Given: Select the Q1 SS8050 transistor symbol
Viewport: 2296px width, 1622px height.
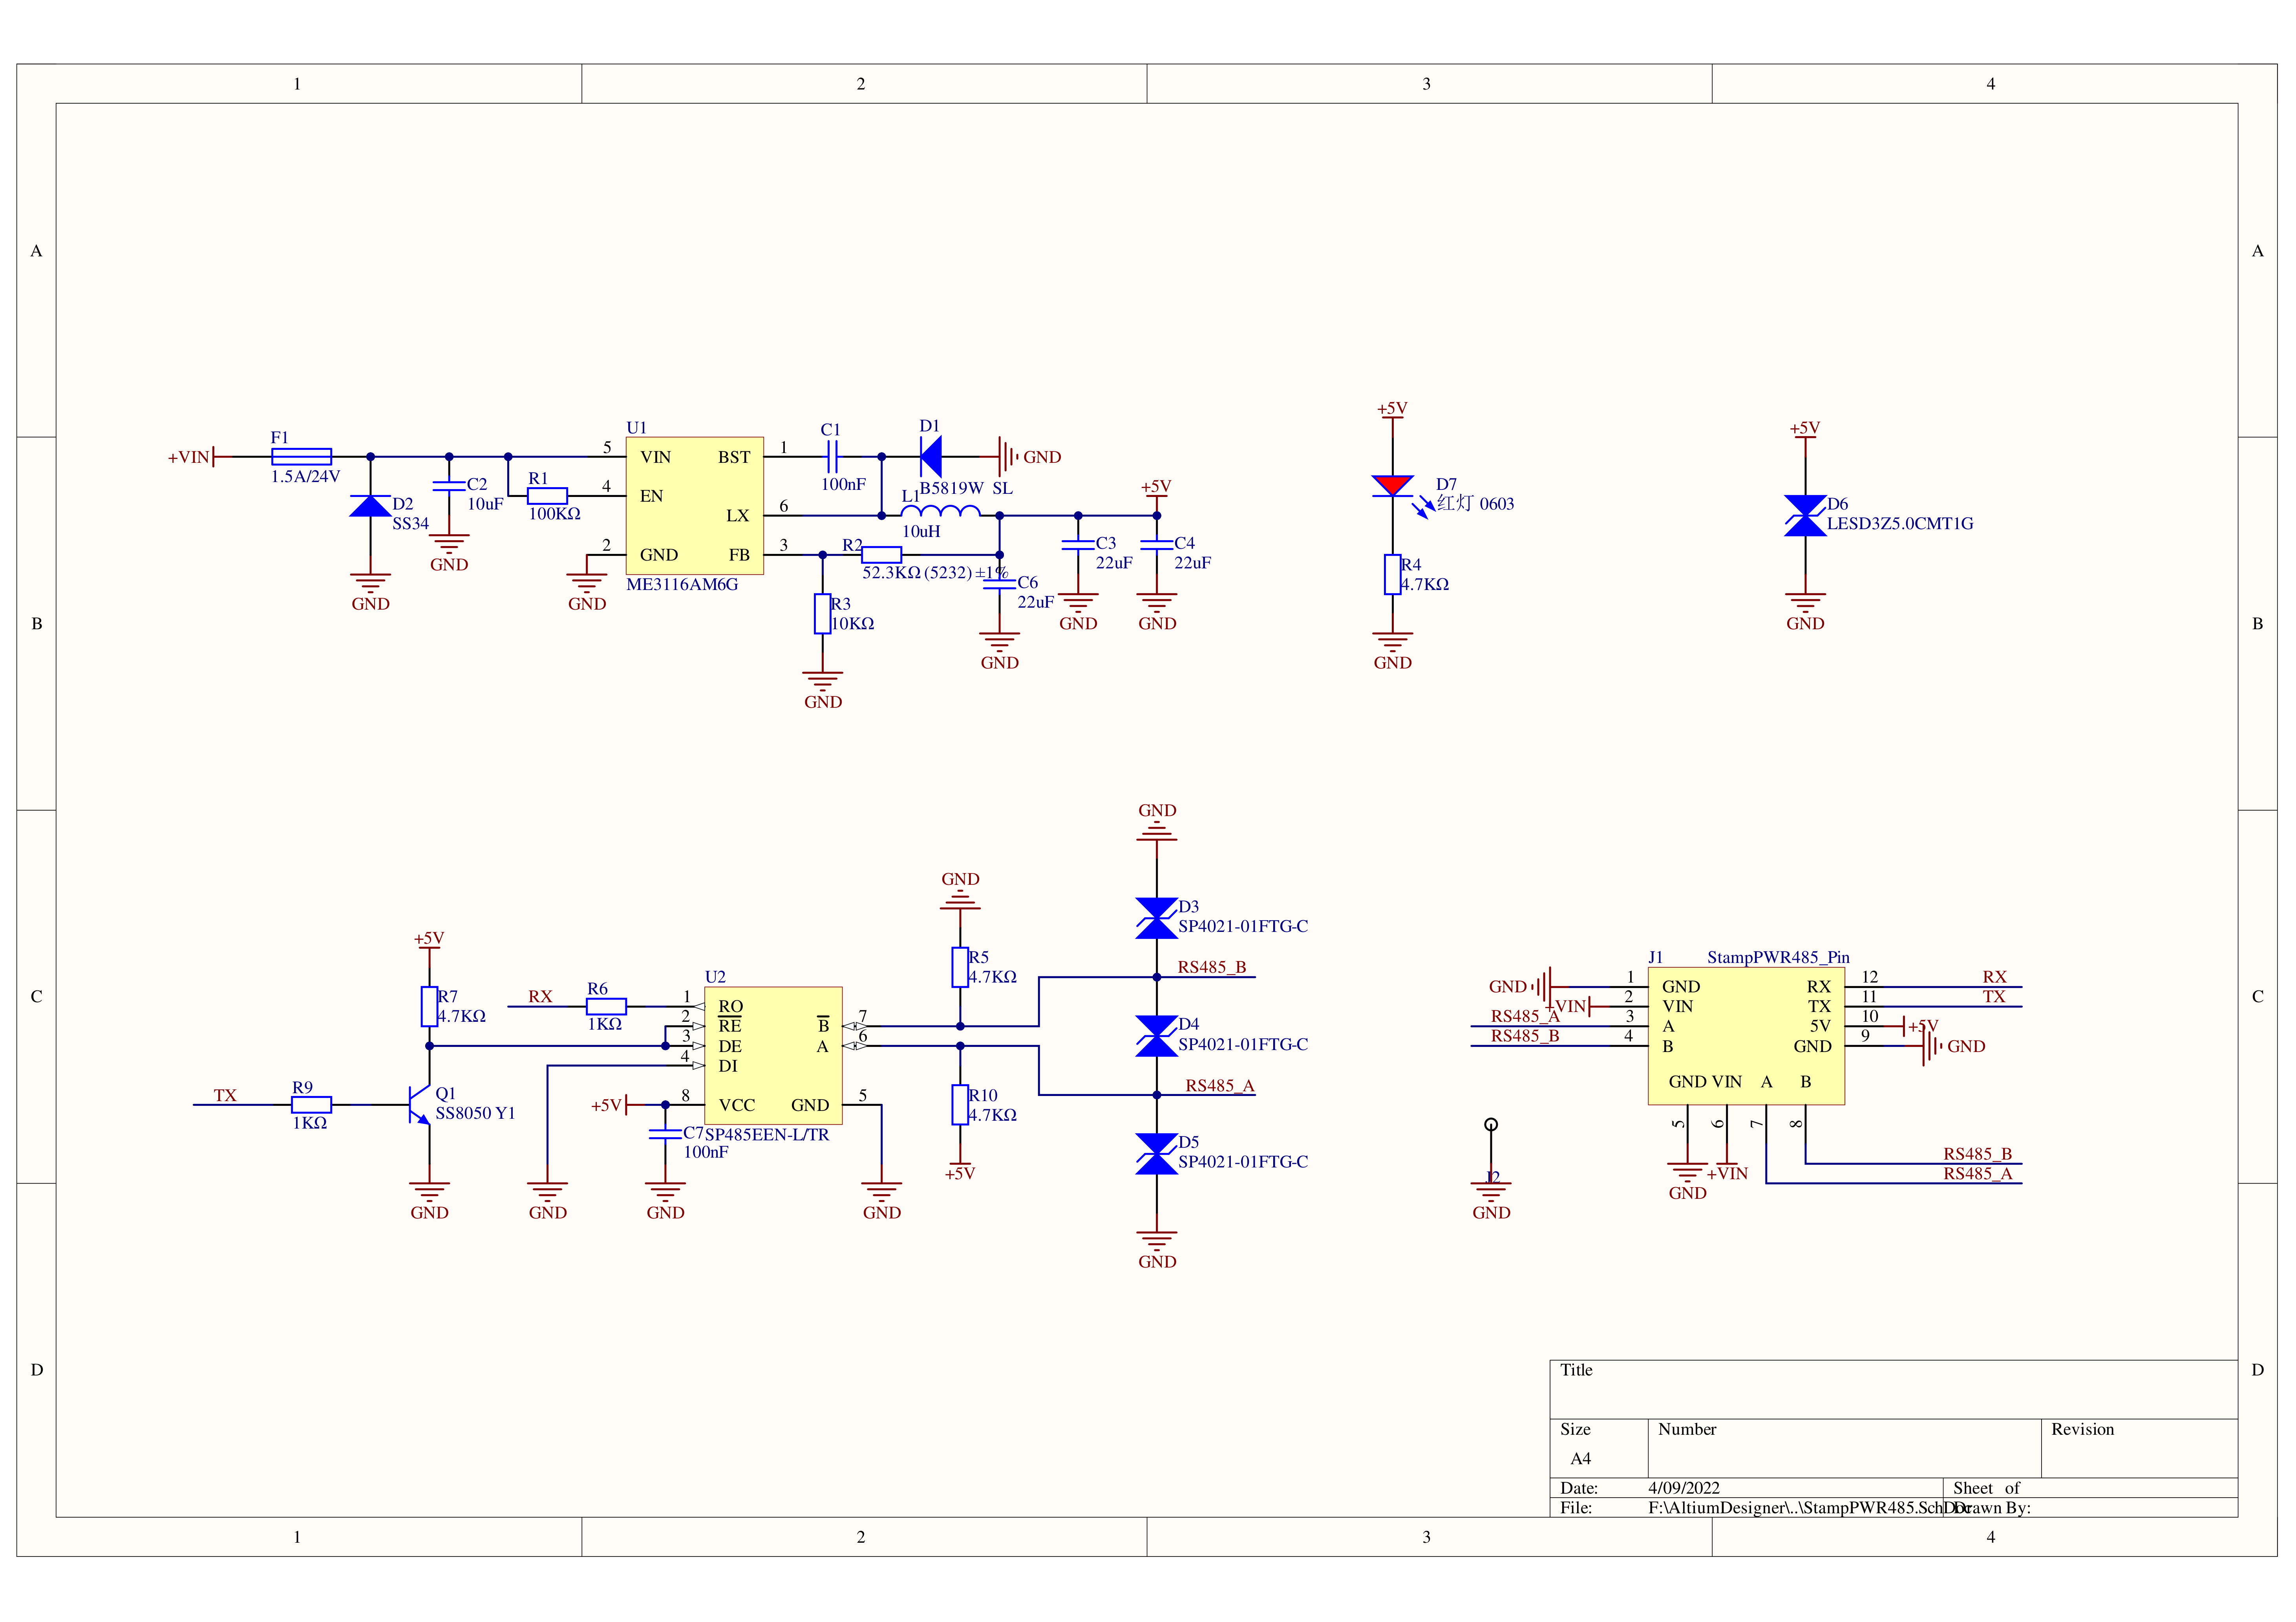Looking at the screenshot, I should coord(419,1105).
